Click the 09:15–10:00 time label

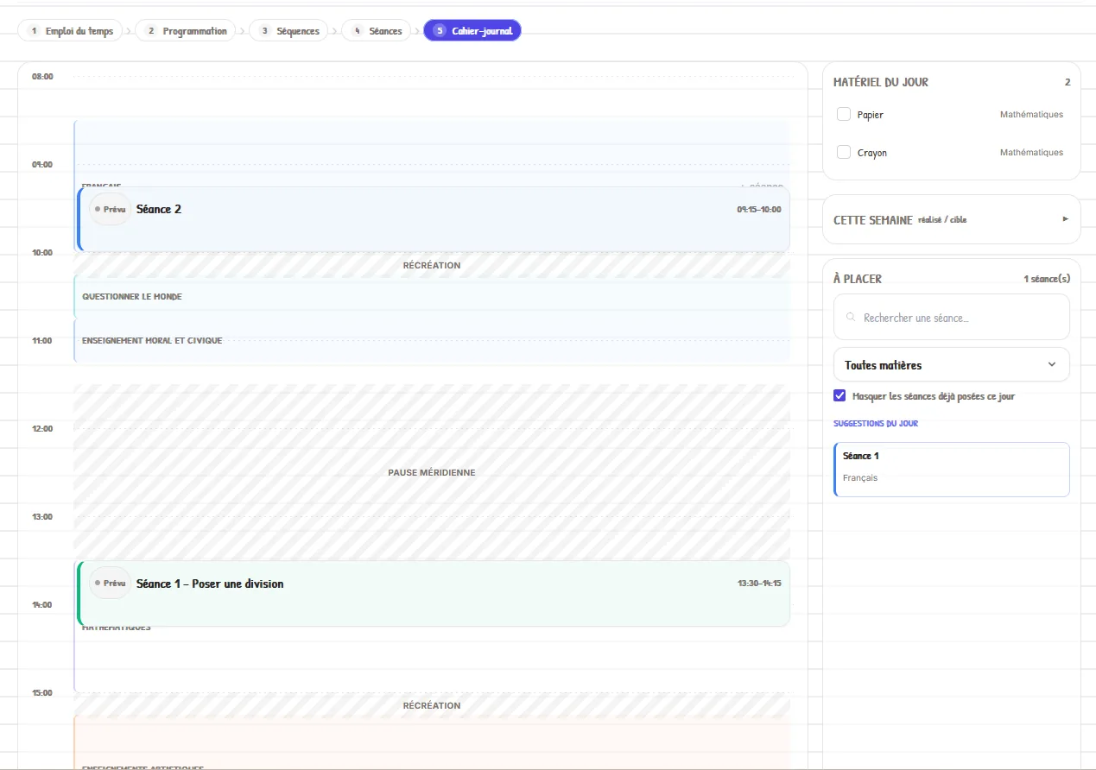[x=759, y=209]
